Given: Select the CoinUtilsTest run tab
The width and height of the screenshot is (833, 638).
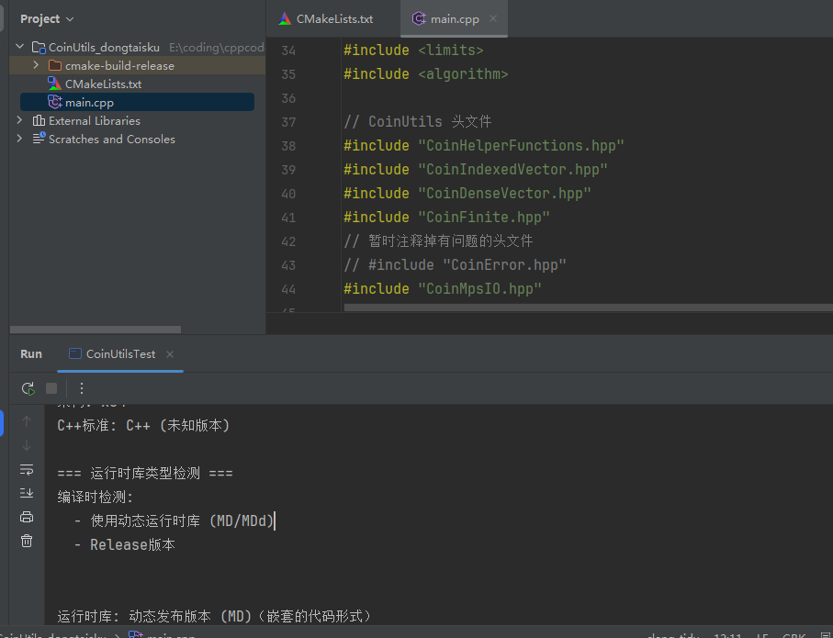Looking at the screenshot, I should tap(116, 353).
